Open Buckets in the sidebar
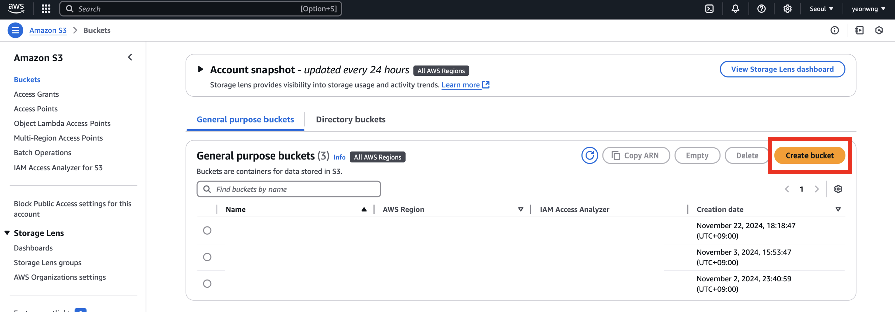The width and height of the screenshot is (895, 312). 27,80
